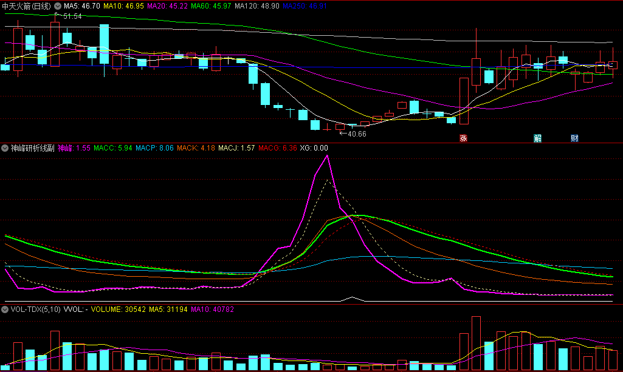Click the VVOL: - label
This screenshot has width=623, height=372.
pyautogui.click(x=75, y=309)
